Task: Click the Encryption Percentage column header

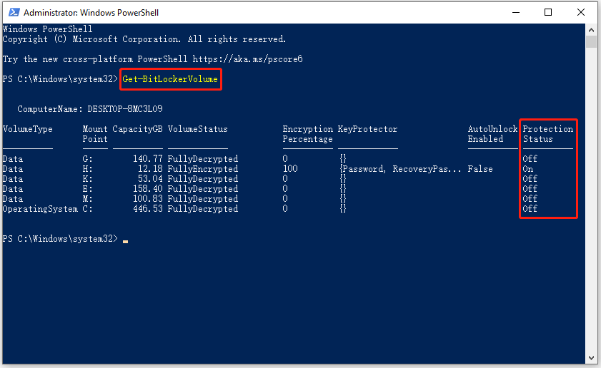Action: point(308,134)
